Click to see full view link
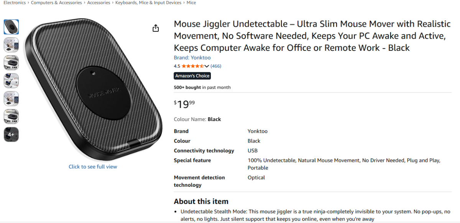460x223 pixels. tap(93, 166)
